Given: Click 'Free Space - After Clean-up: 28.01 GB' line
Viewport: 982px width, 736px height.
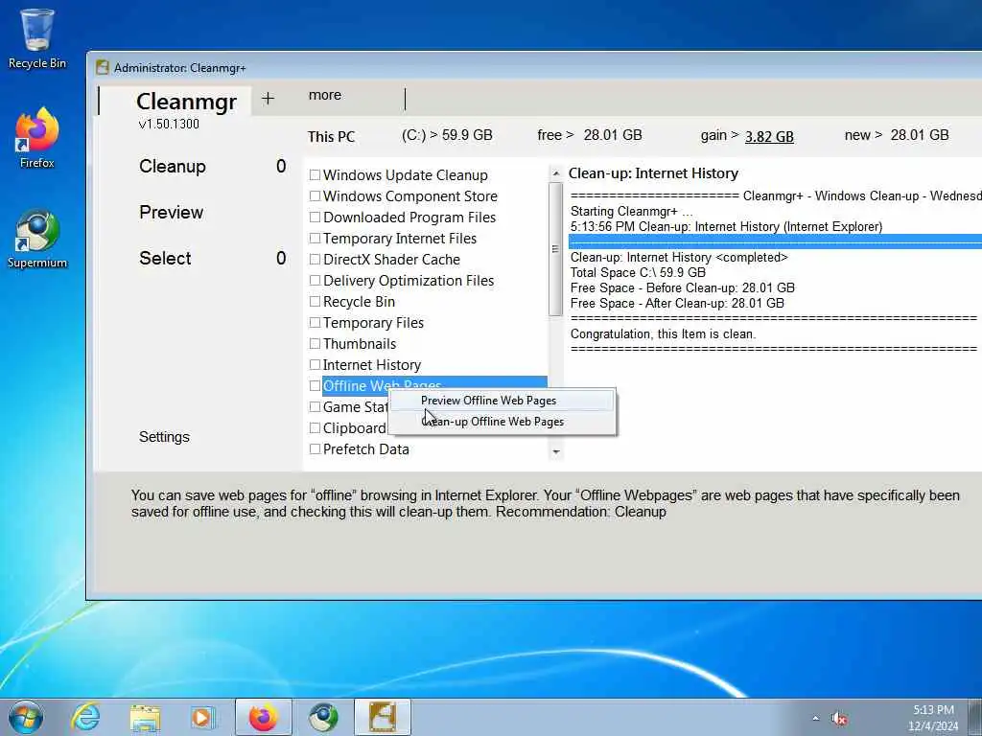Looking at the screenshot, I should click(677, 304).
